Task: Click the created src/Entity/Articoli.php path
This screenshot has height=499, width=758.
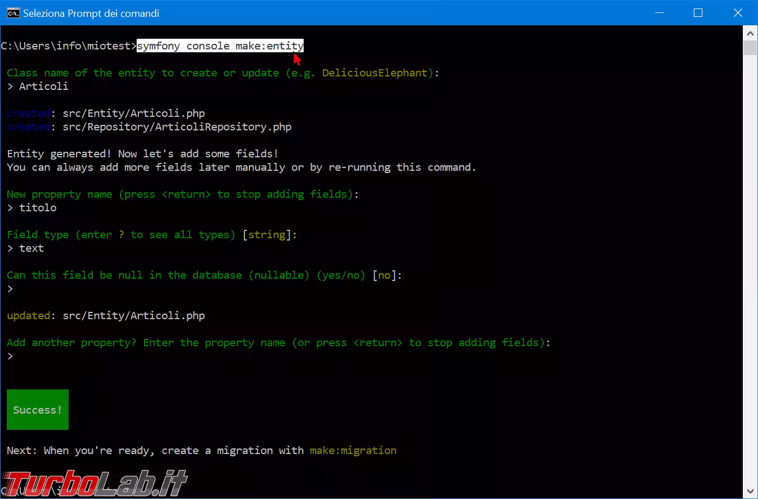Action: coord(133,114)
